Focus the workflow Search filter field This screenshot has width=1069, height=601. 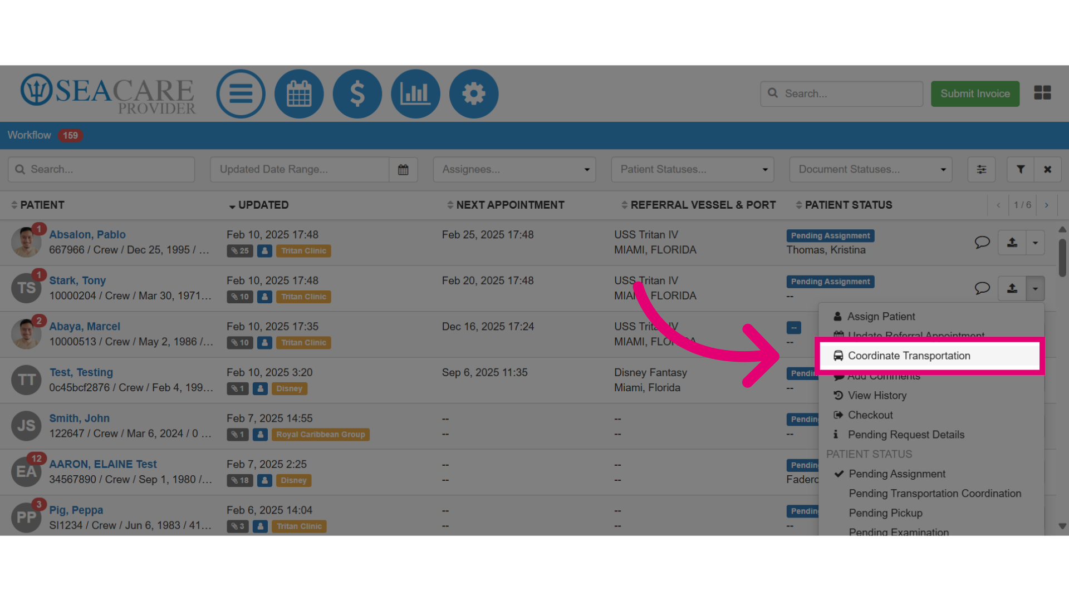pyautogui.click(x=101, y=169)
